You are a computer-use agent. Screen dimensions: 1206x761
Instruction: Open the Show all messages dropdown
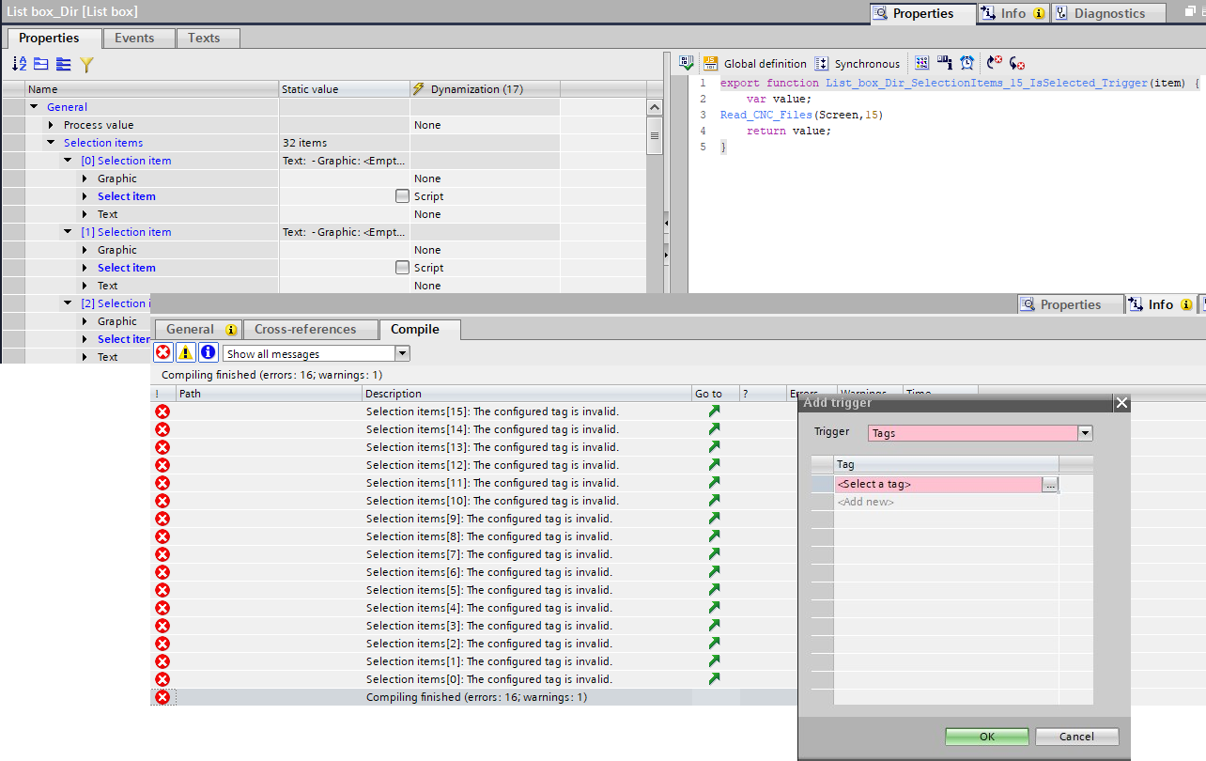click(402, 354)
